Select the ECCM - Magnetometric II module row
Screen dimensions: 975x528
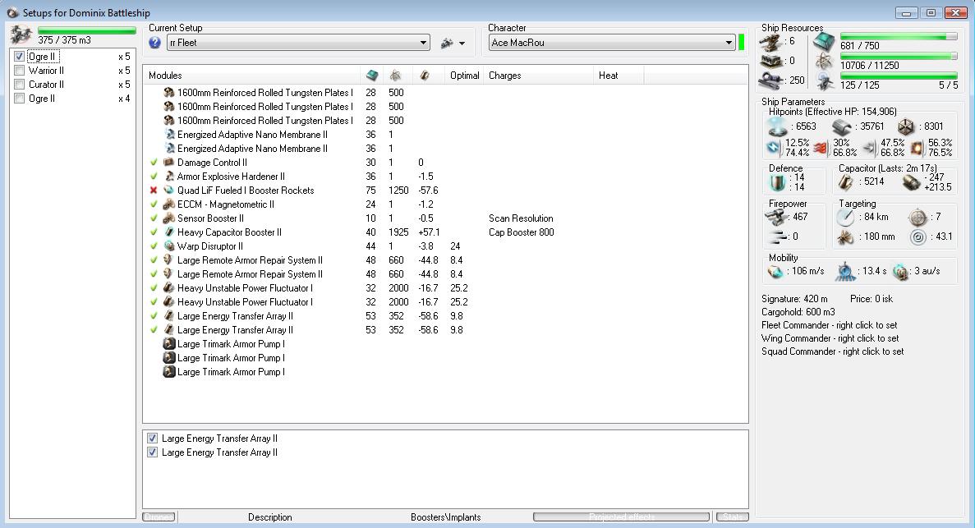click(445, 204)
